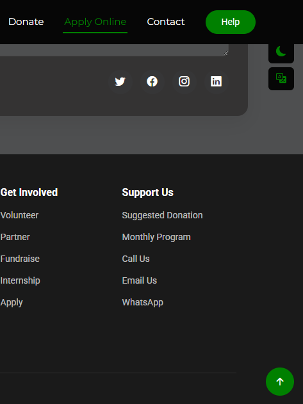The image size is (303, 404).
Task: Click inside the message text area
Action: tap(114, 50)
